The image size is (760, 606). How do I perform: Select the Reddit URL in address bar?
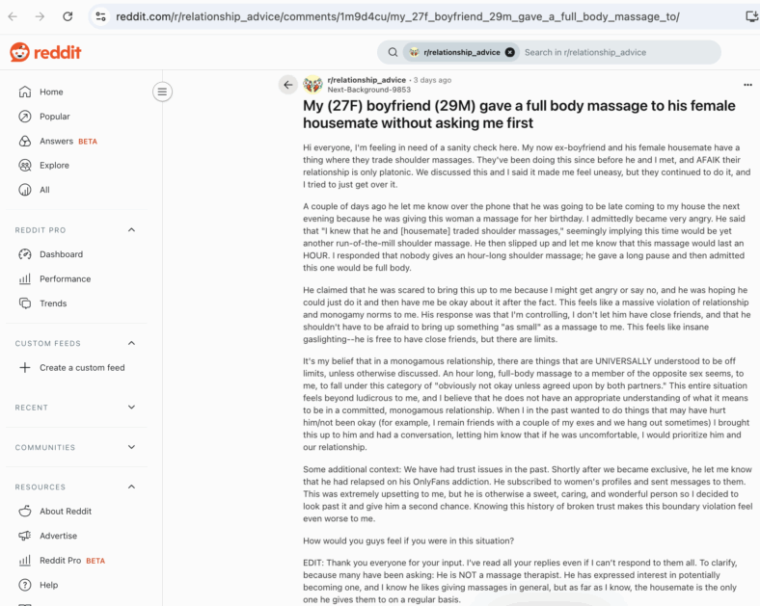397,16
